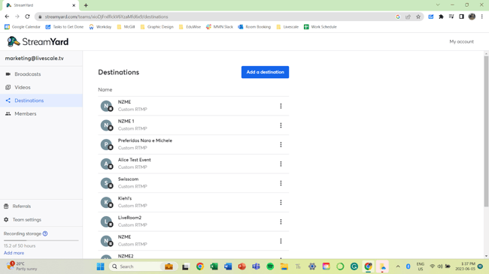This screenshot has width=489, height=274.
Task: Click the Preferidos Nara e Michele avatar
Action: pos(106,144)
